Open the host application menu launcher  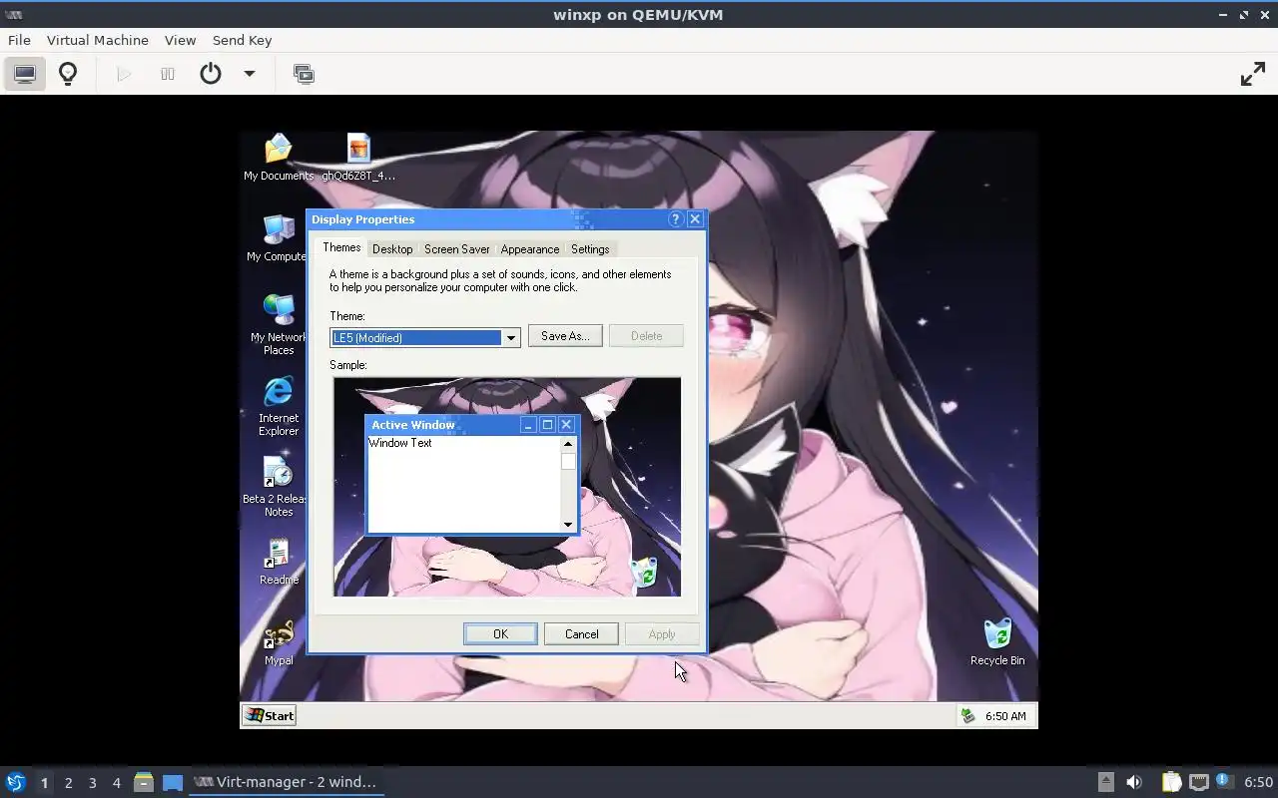pos(15,782)
